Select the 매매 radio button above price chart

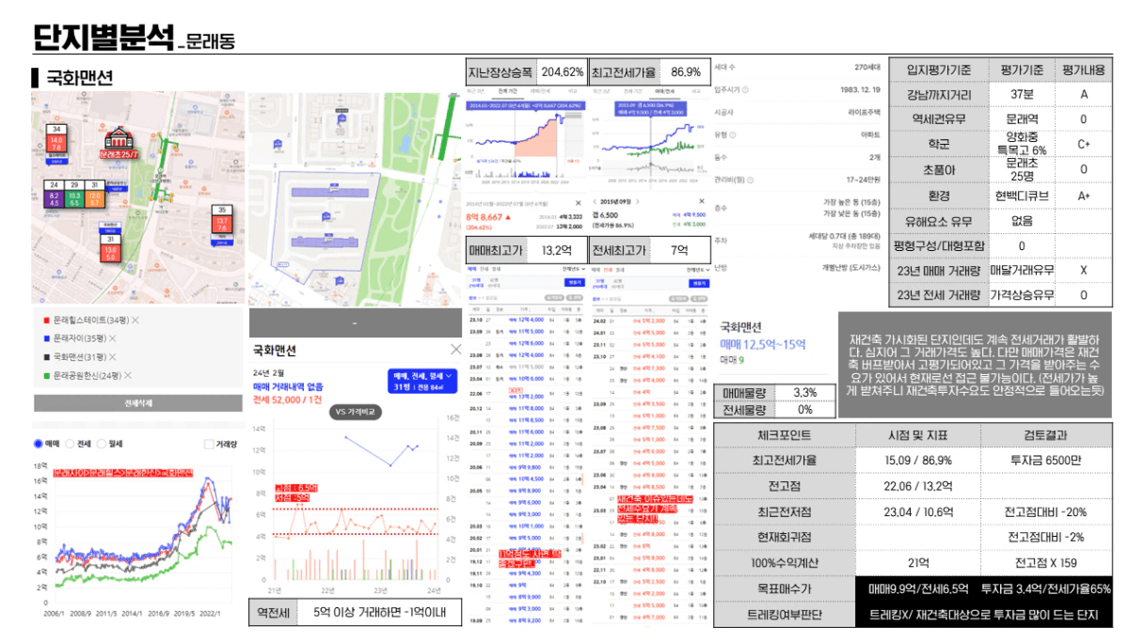[39, 444]
